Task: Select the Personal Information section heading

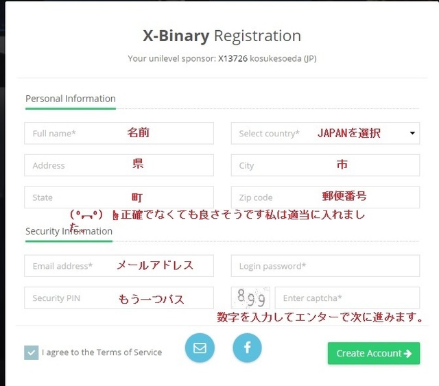Action: click(71, 99)
